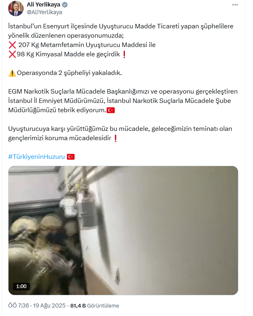
Task: Play the operation video
Action: (123, 231)
